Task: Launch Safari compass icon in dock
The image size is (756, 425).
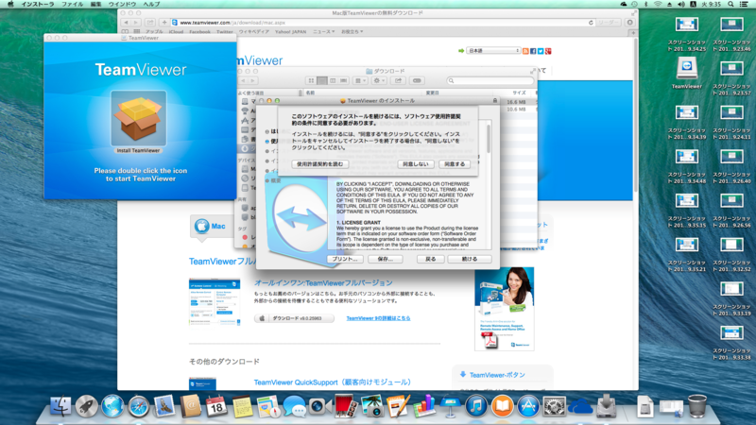Action: 138,406
